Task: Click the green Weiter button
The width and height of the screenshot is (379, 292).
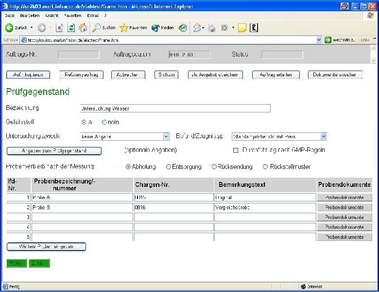Action: (x=17, y=263)
